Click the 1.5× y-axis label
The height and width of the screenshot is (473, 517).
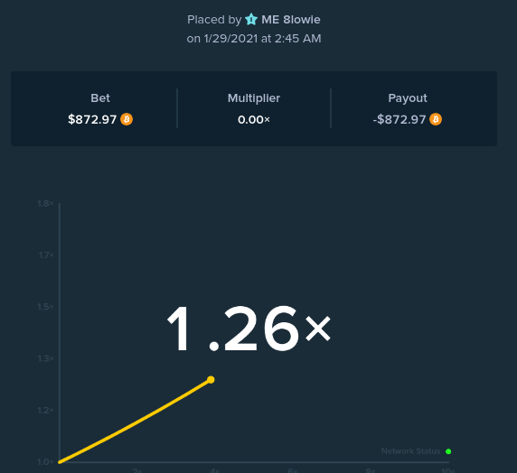[x=45, y=307]
